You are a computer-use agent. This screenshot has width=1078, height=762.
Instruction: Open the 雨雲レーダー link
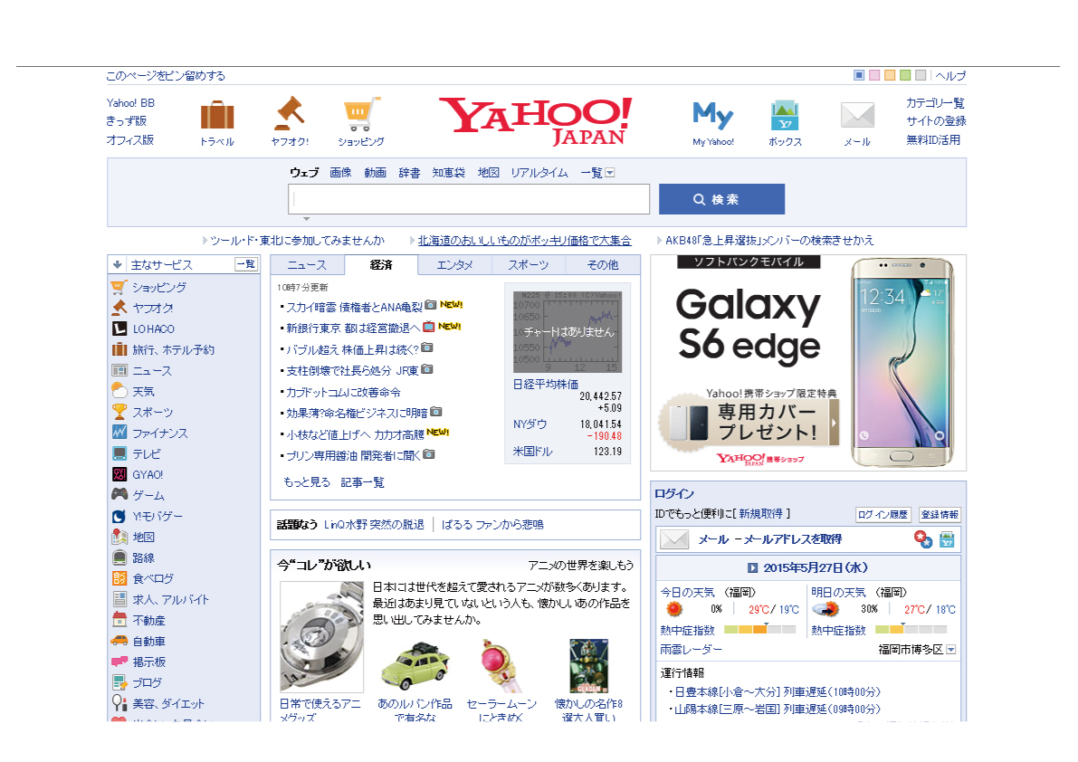tap(691, 649)
